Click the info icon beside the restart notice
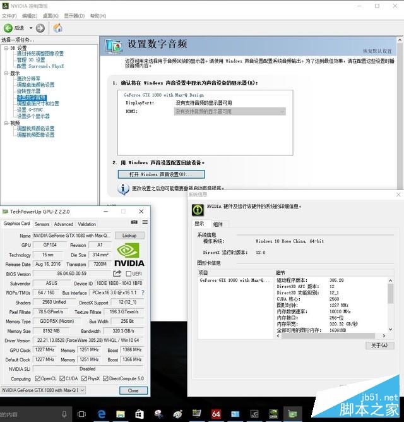 click(x=123, y=189)
